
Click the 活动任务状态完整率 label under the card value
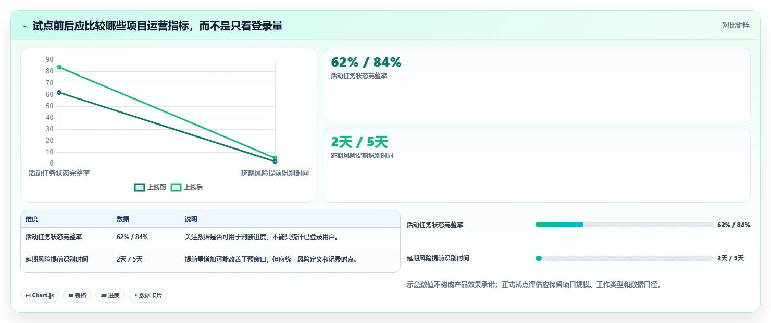point(359,76)
